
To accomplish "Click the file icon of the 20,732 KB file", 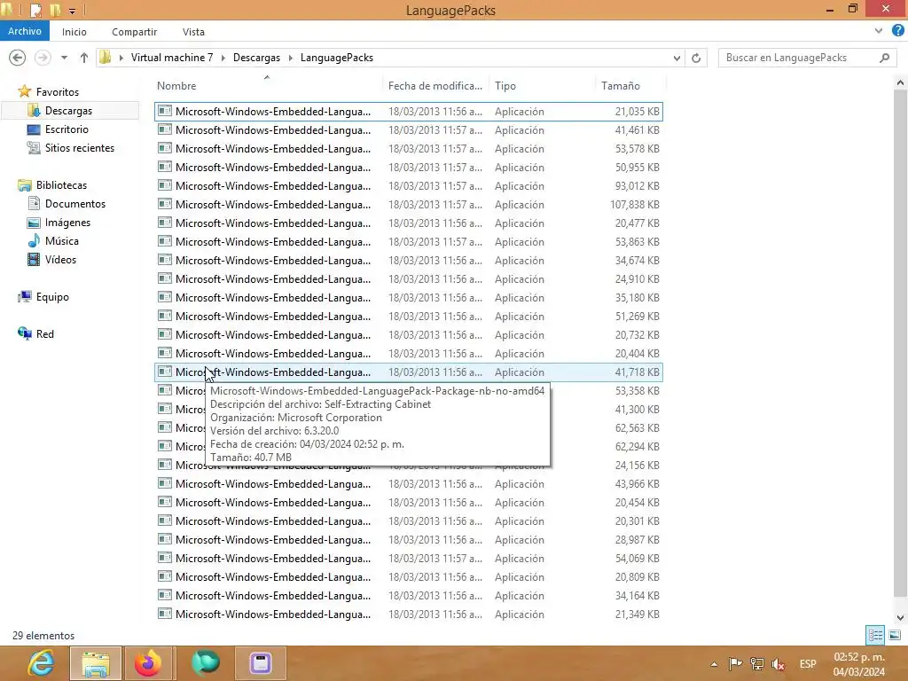I will click(x=165, y=334).
